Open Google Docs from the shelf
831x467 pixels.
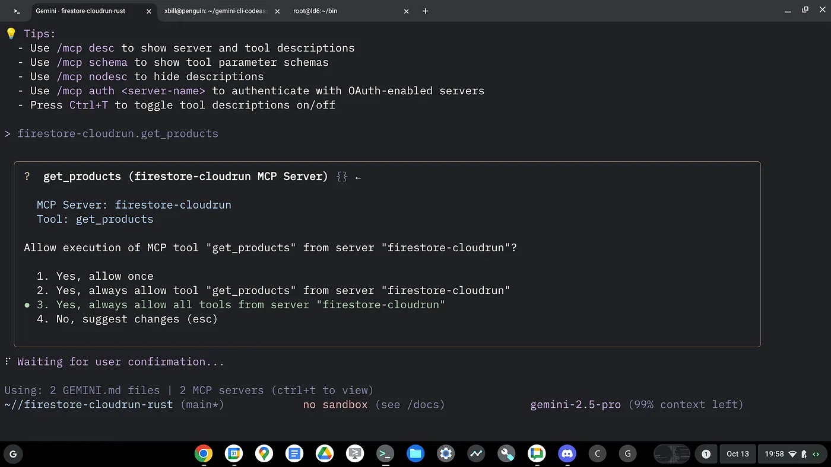pyautogui.click(x=294, y=454)
